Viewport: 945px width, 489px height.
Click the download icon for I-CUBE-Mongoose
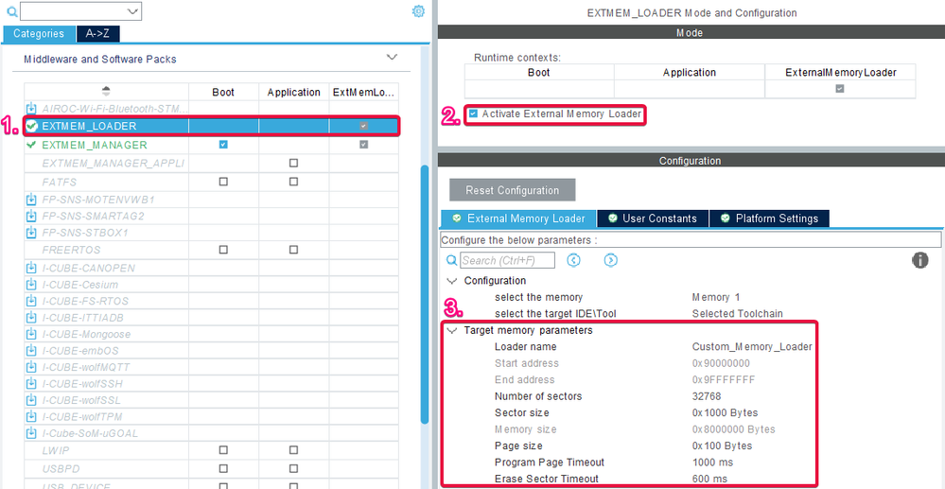[31, 334]
